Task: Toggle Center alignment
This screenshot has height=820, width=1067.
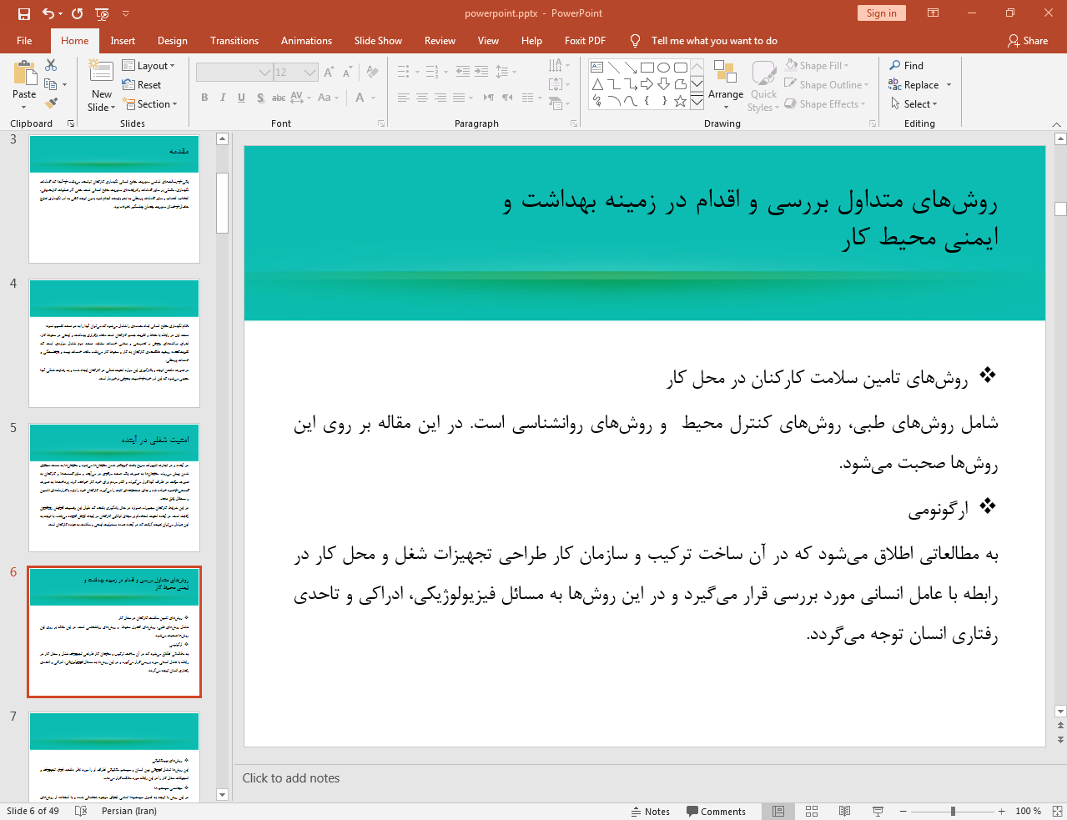Action: pyautogui.click(x=422, y=98)
